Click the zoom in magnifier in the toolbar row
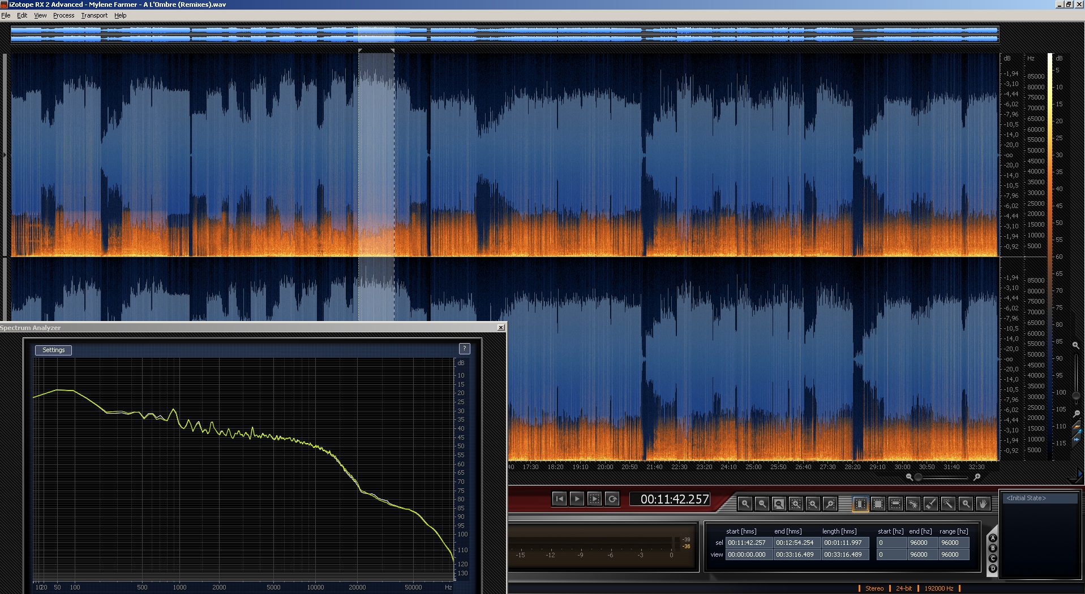 [x=745, y=503]
